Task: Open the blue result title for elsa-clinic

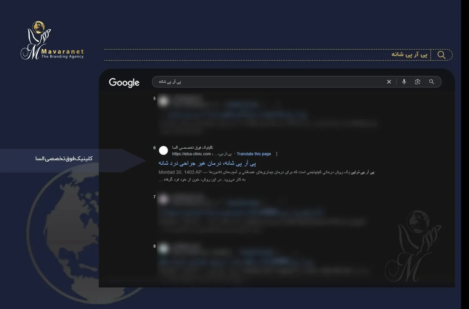Action: pos(207,163)
